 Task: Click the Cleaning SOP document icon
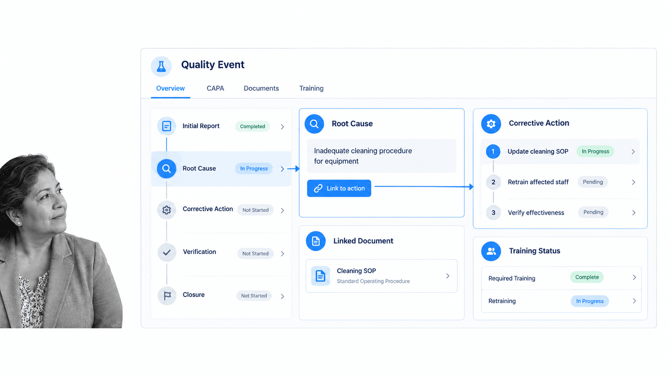coord(320,276)
